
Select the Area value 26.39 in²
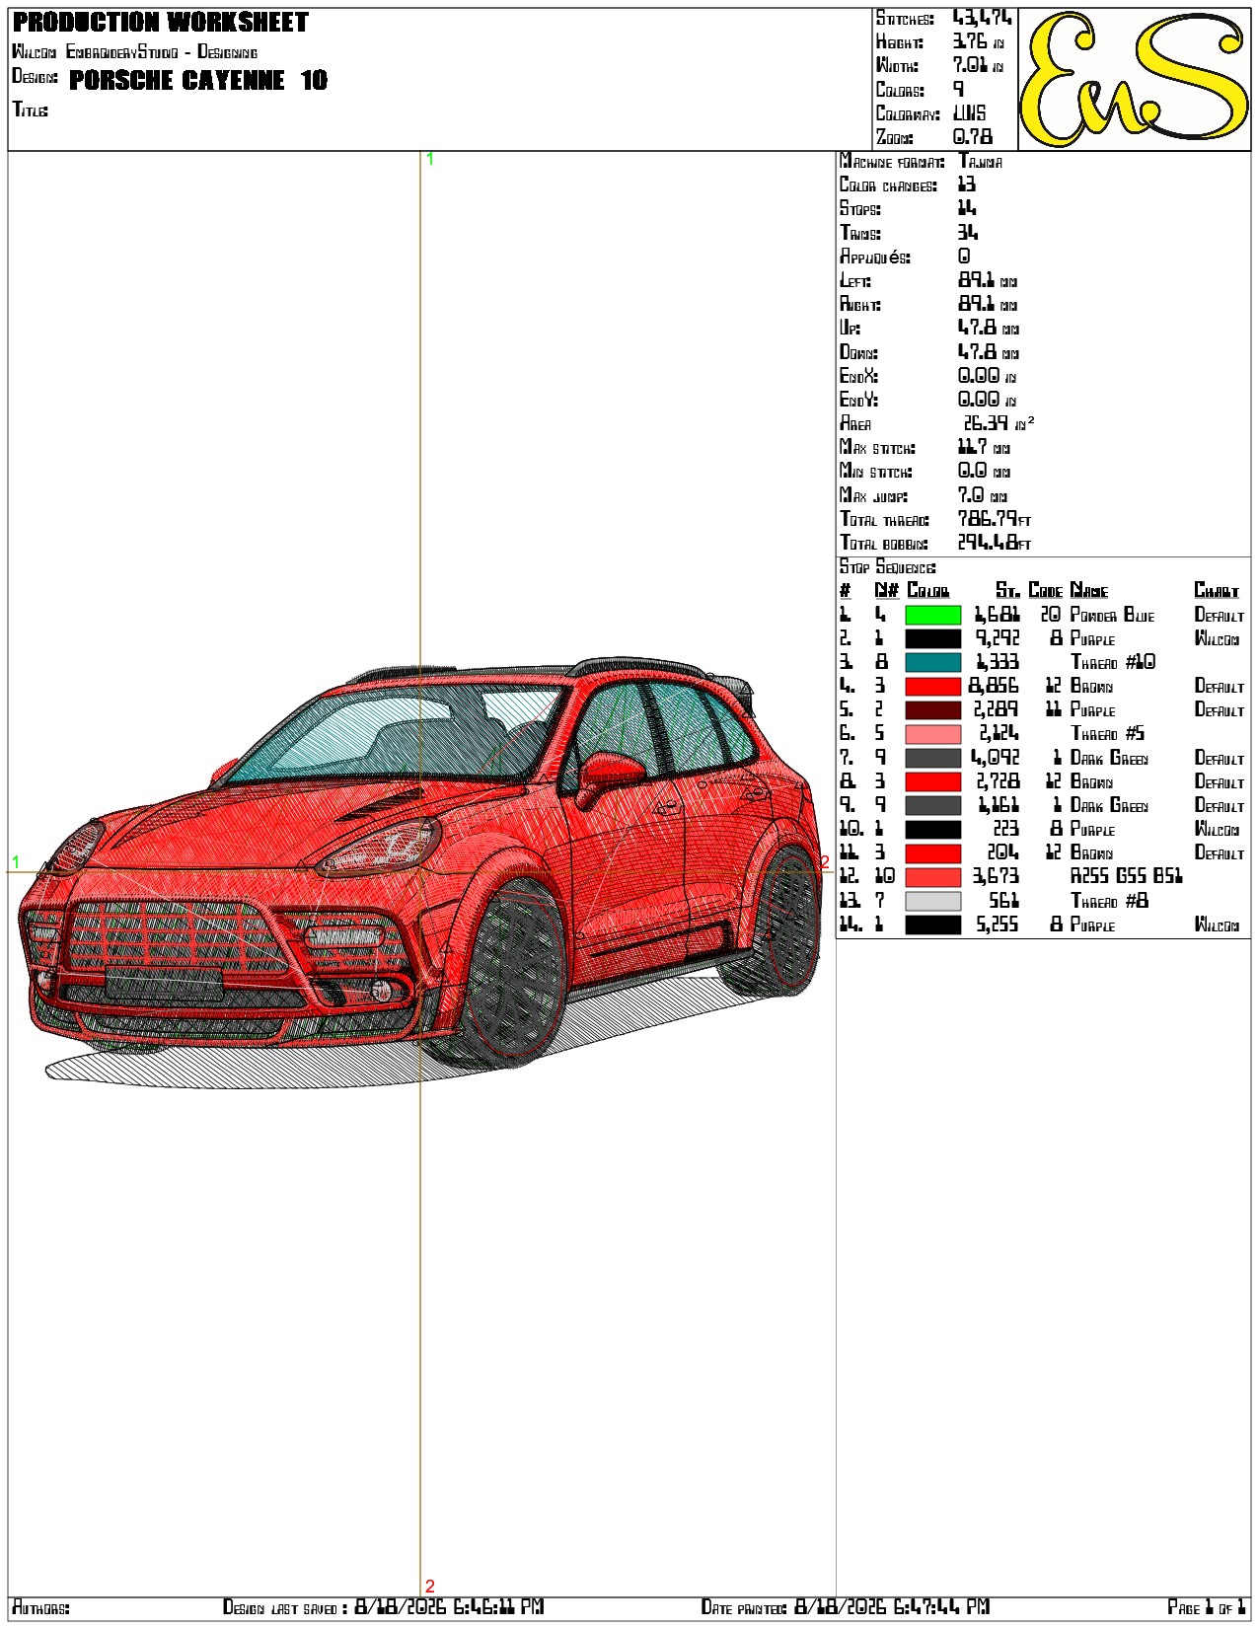point(999,423)
